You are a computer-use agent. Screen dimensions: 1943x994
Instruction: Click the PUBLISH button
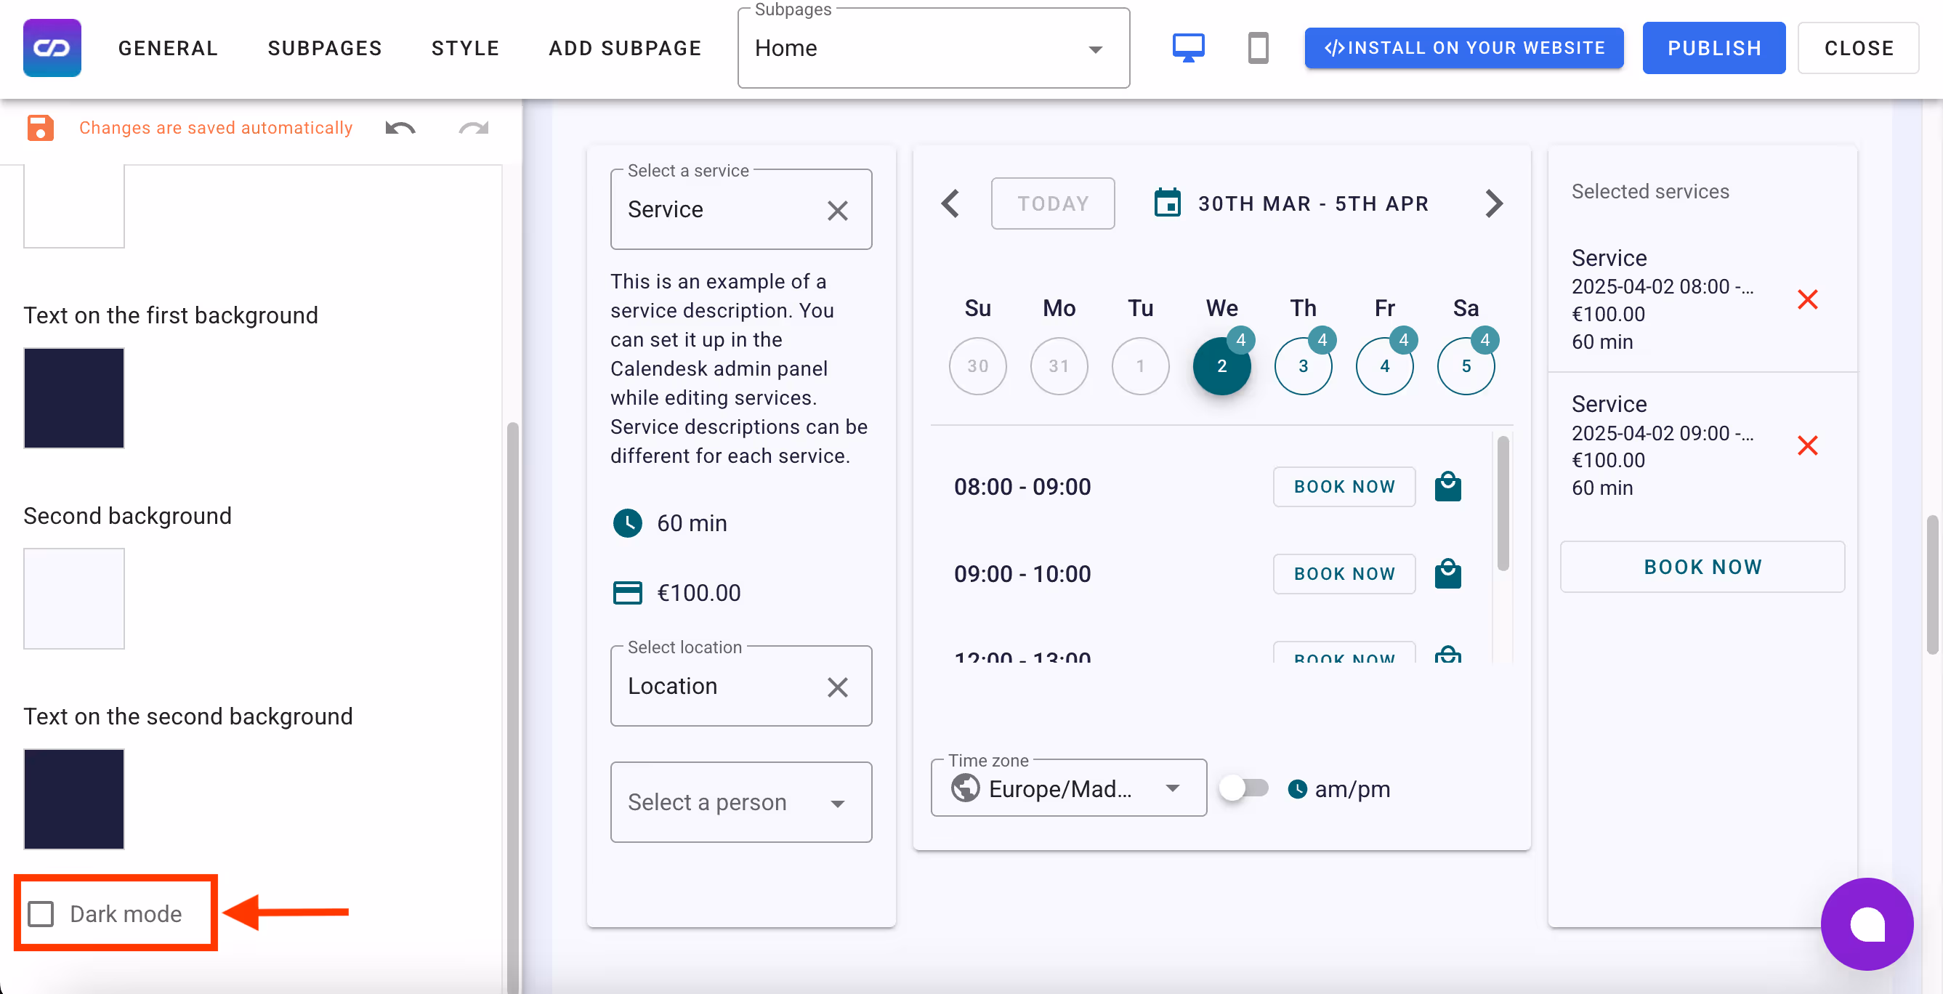pos(1713,48)
